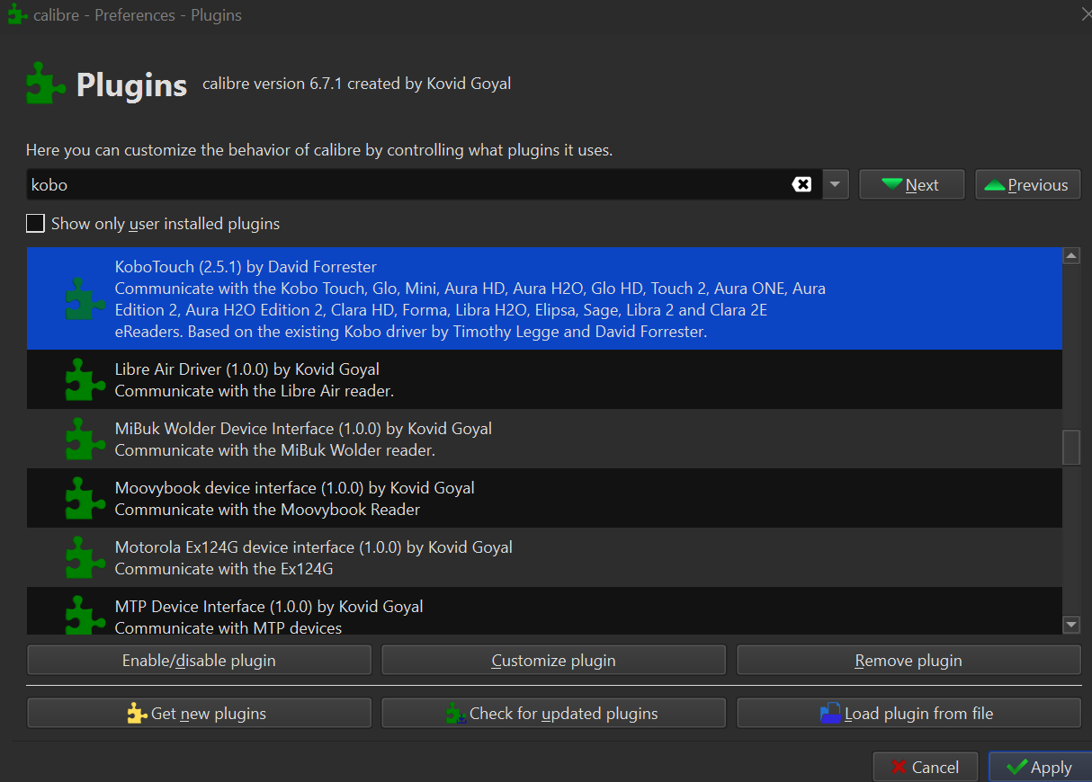
Task: Click Load plugin from file button
Action: point(909,714)
